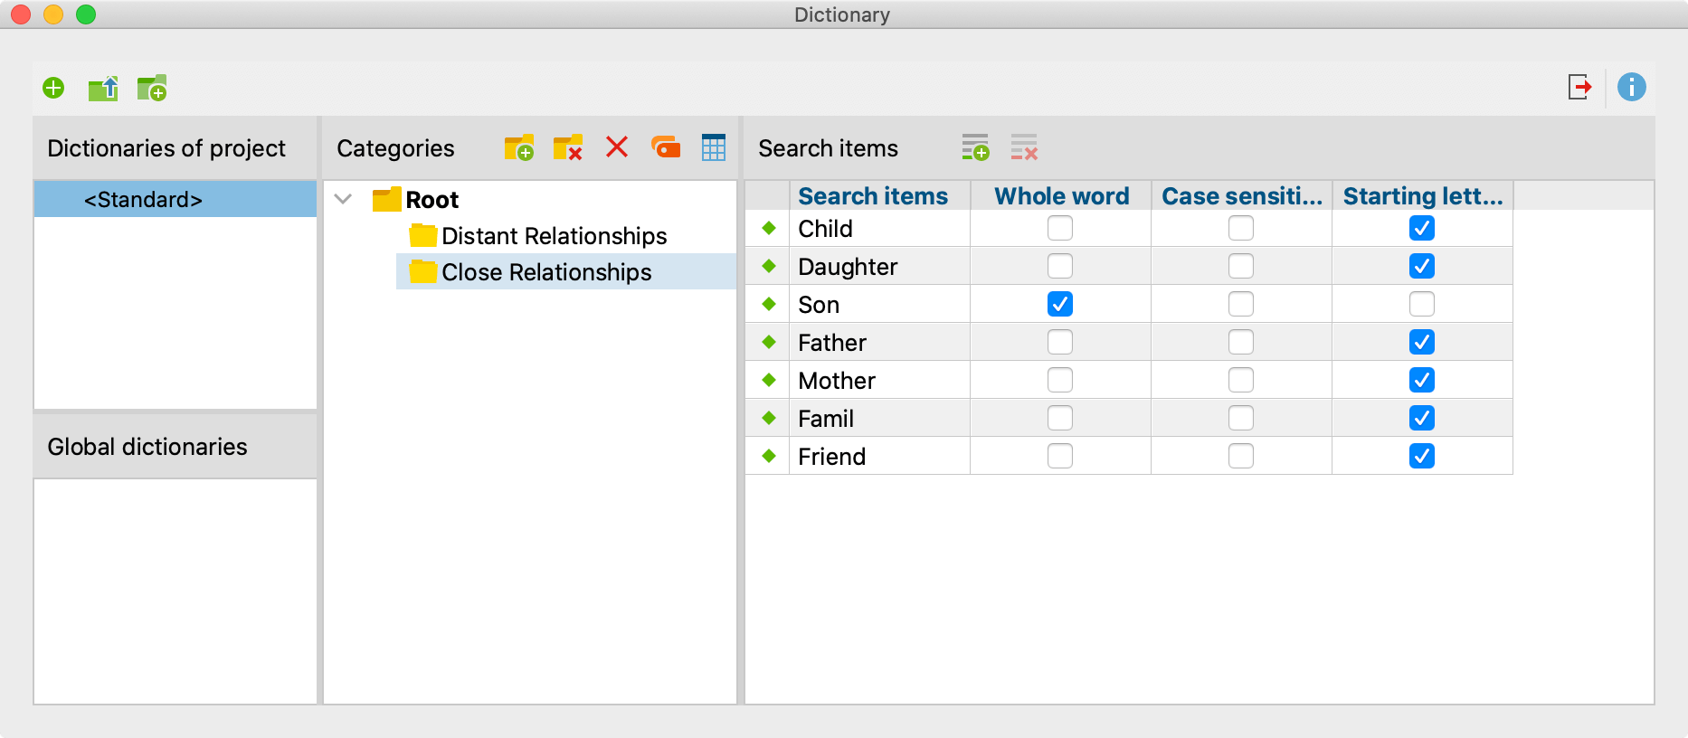Click the delete category folder icon
Image resolution: width=1688 pixels, height=738 pixels.
click(x=568, y=147)
